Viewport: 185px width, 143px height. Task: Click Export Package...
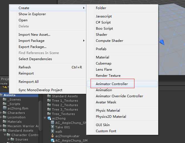click(x=32, y=47)
